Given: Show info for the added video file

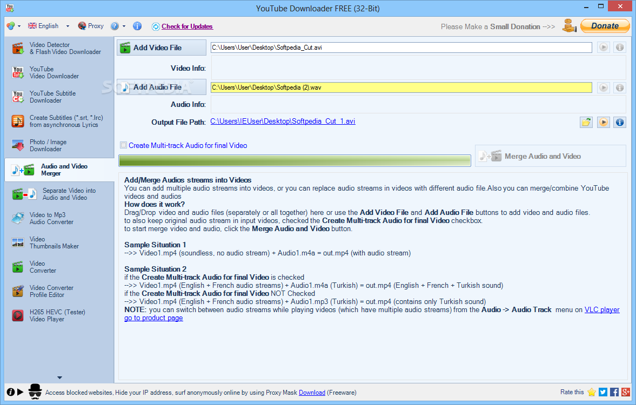Looking at the screenshot, I should [620, 48].
